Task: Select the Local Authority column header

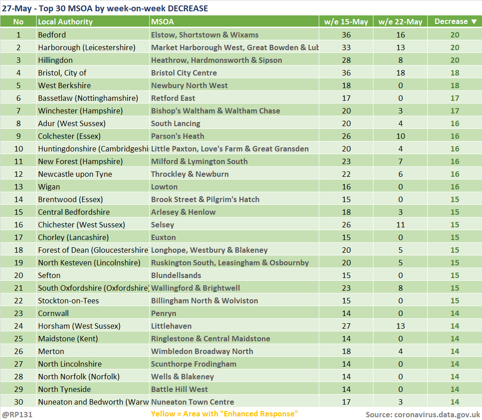Action: (x=93, y=22)
